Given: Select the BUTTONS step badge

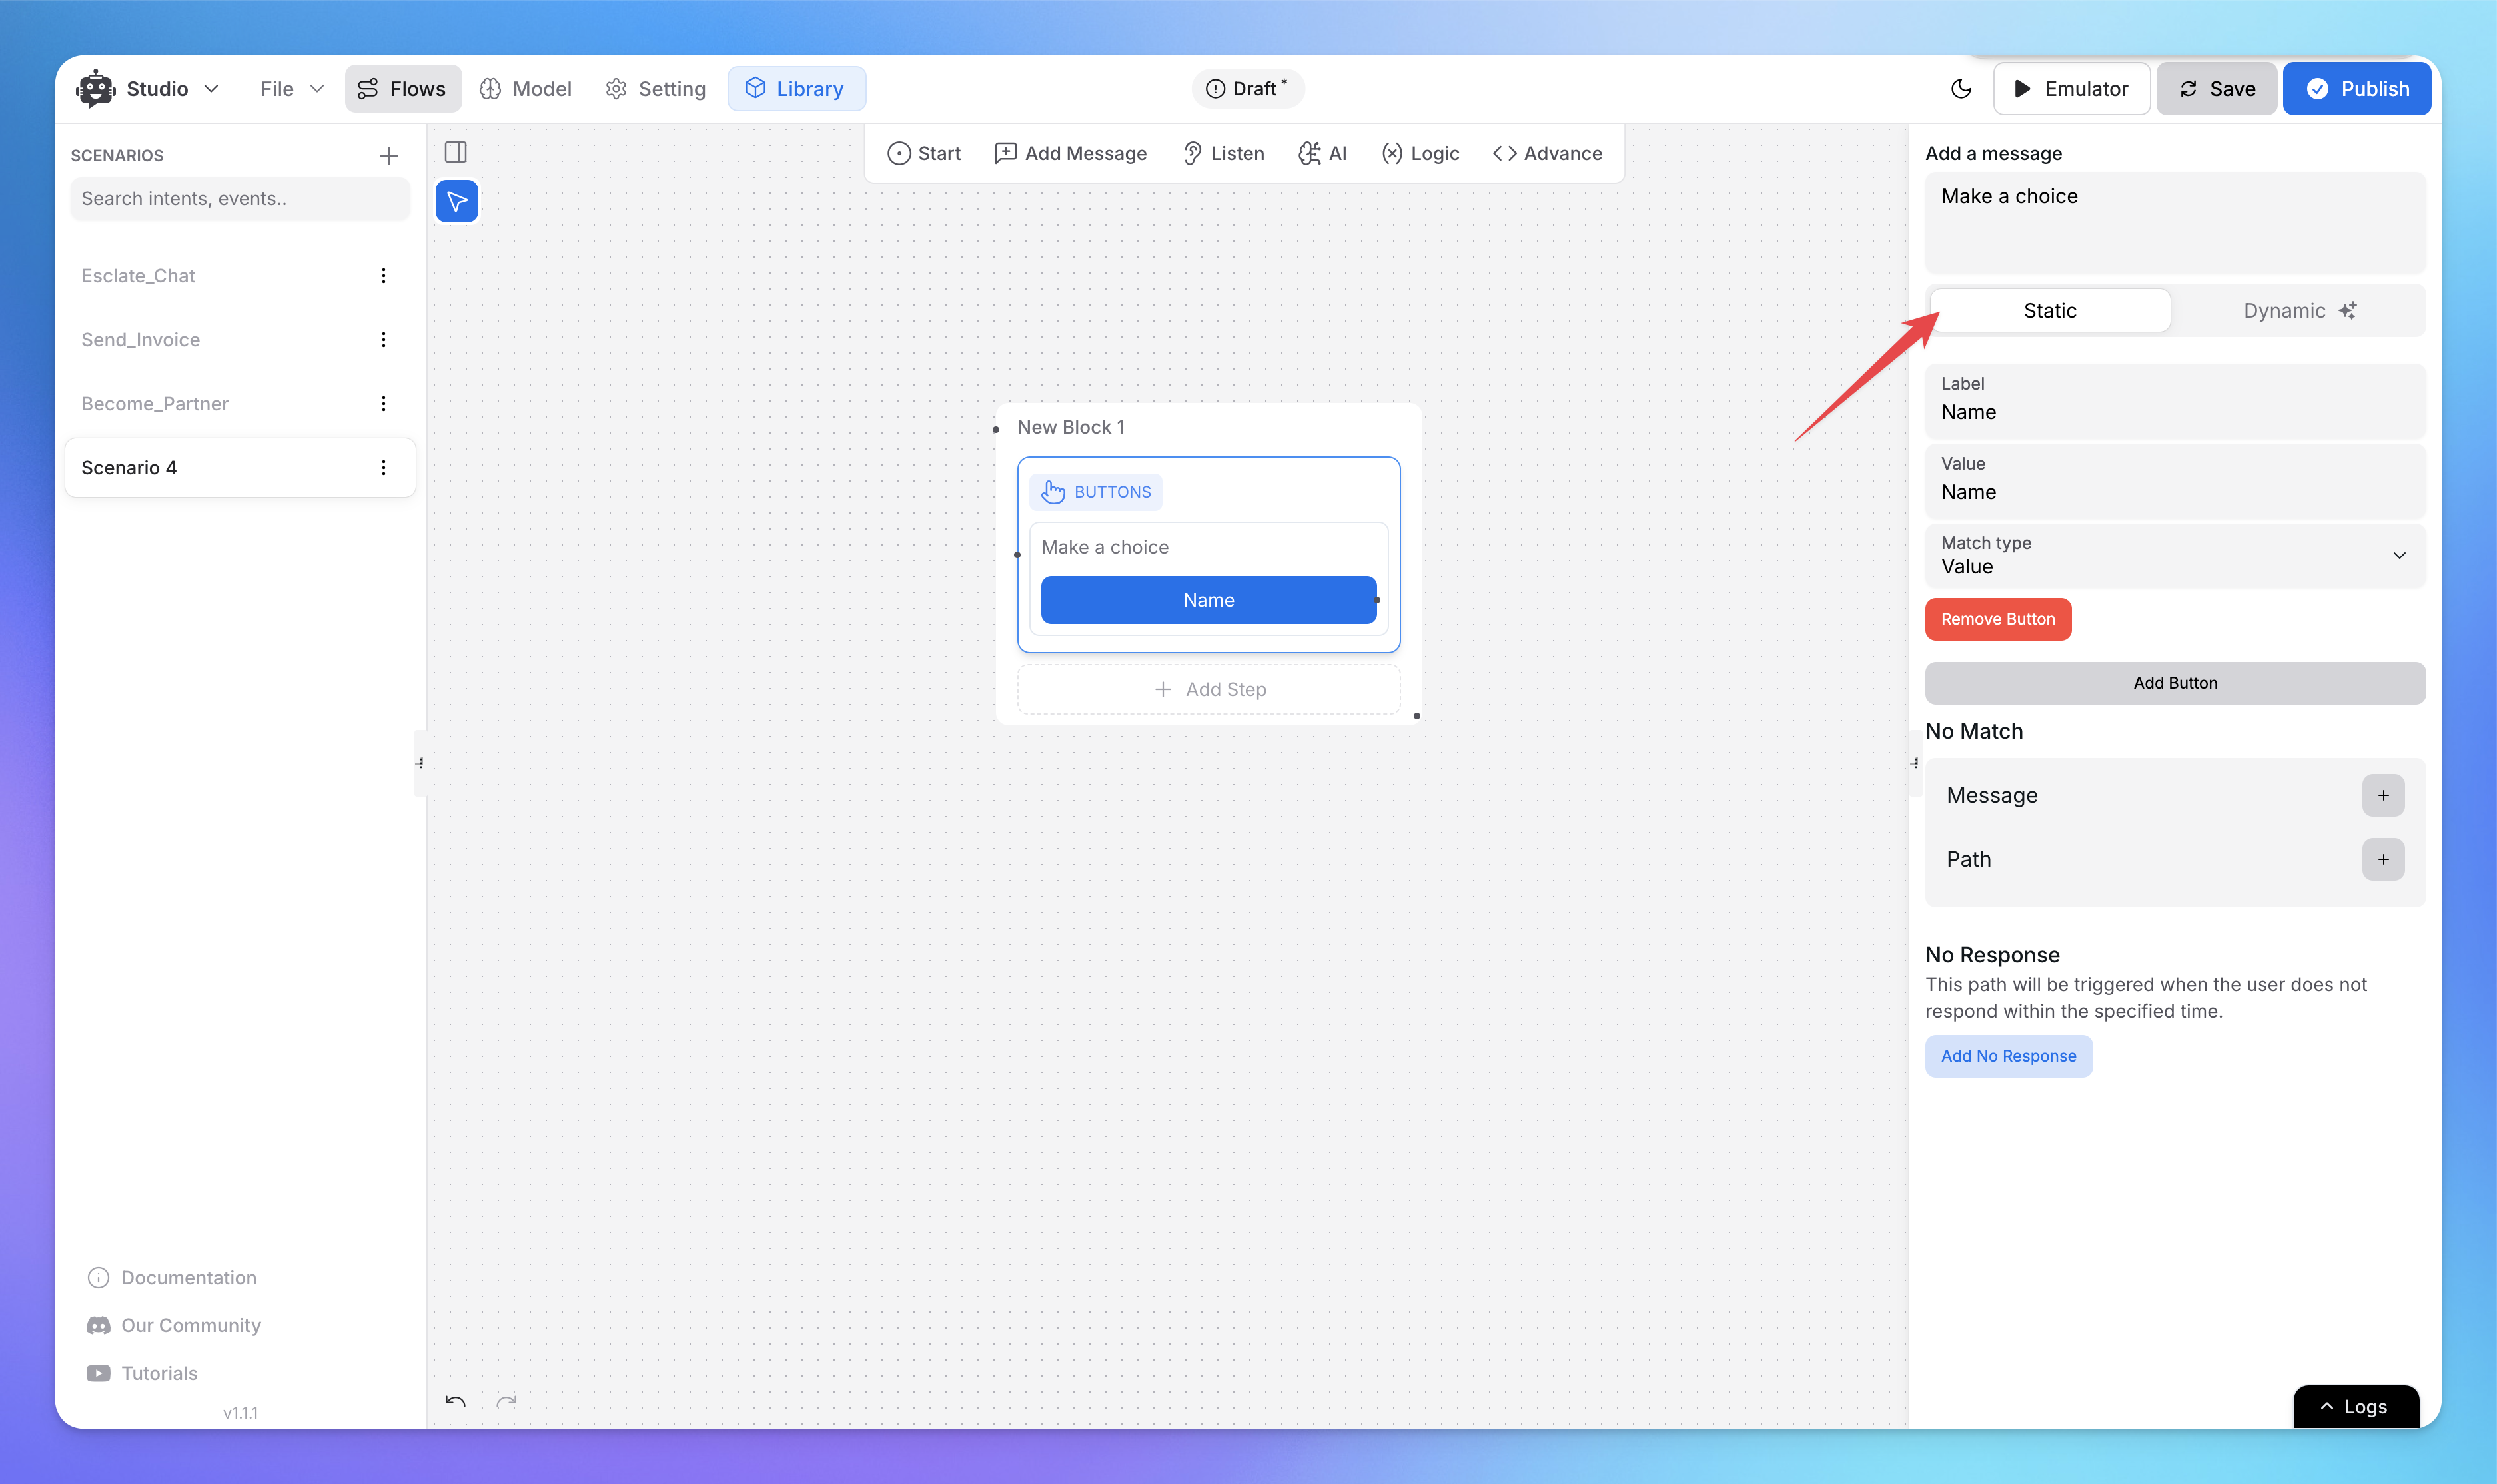Looking at the screenshot, I should tap(1096, 492).
